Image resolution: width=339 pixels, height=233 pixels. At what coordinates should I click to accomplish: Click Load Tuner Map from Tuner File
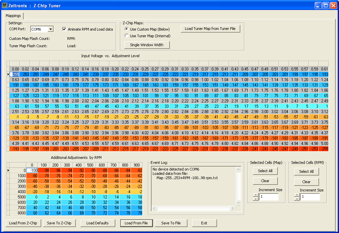click(210, 29)
